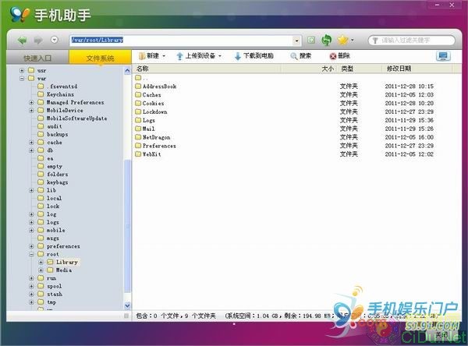Click the go button beside the address bar

pos(311,40)
